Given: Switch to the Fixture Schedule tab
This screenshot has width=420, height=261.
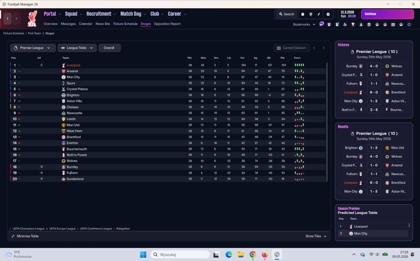Looking at the screenshot, I should [x=125, y=24].
